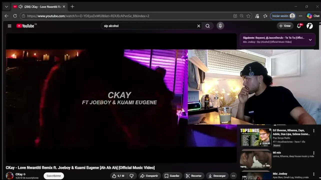Open the CKay channel avatar
The image size is (321, 180).
pyautogui.click(x=10, y=176)
